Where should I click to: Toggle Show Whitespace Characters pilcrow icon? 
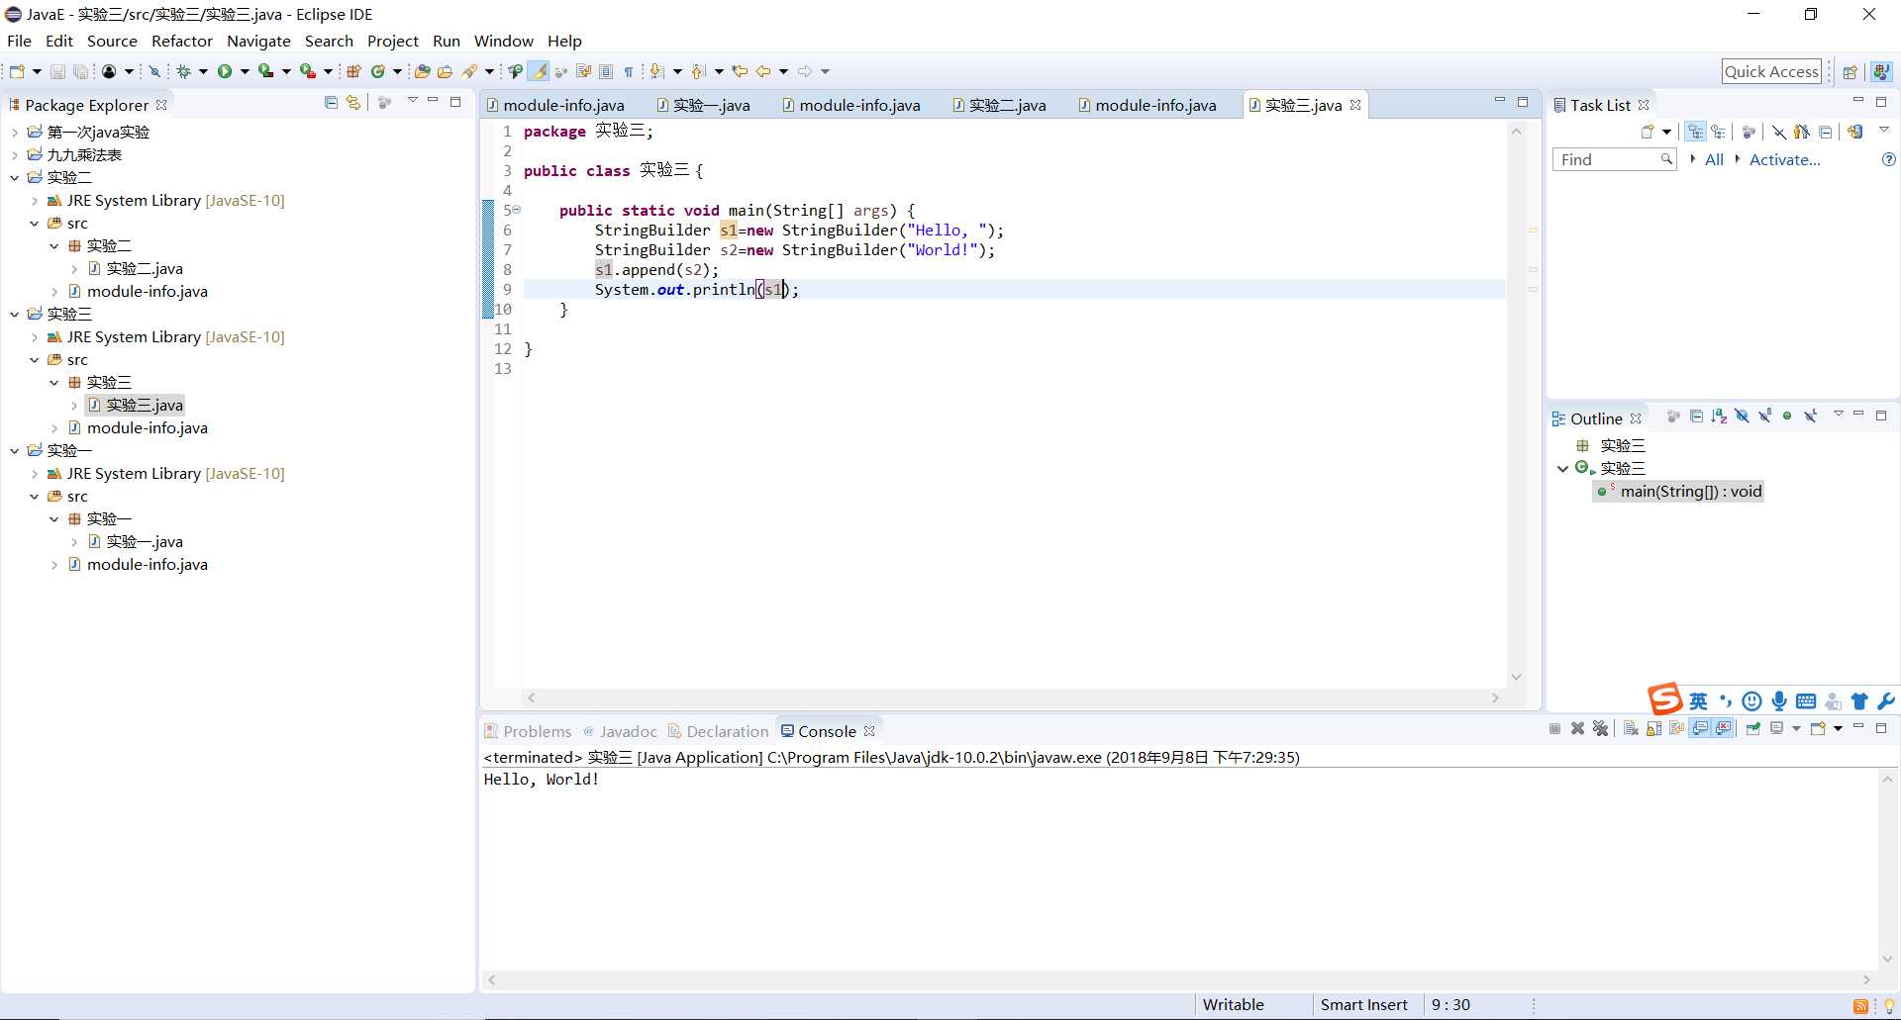pyautogui.click(x=629, y=71)
